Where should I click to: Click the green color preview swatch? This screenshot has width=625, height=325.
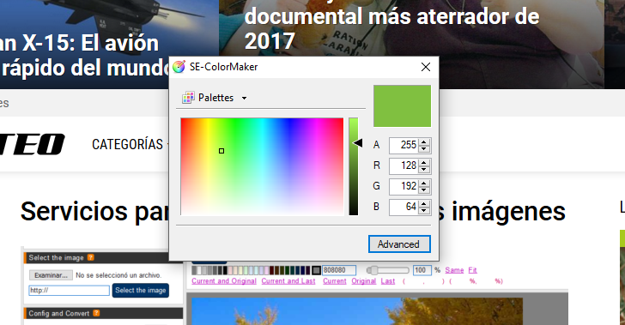(x=402, y=106)
